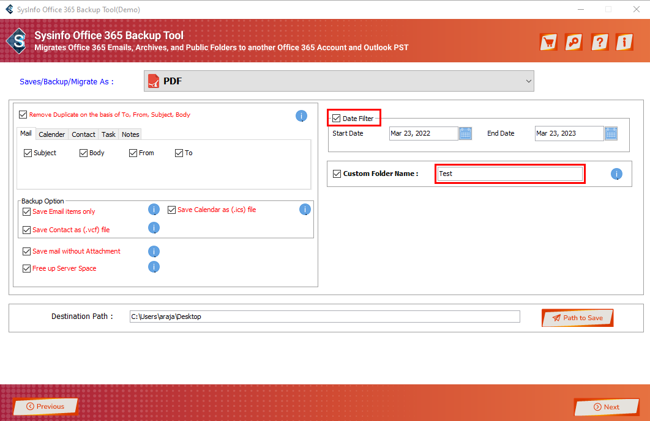Open the End Date calendar picker

[611, 133]
